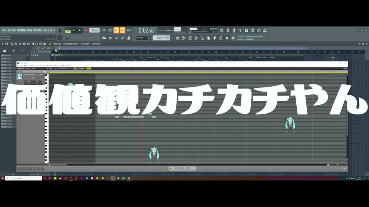Screen dimensions: 369x207
Task: Open the Mixer icon
Action: pos(196,38)
